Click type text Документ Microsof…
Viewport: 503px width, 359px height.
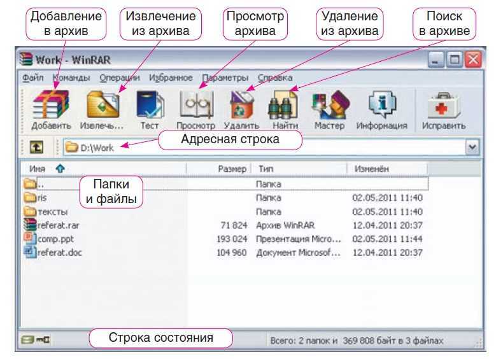pos(298,253)
